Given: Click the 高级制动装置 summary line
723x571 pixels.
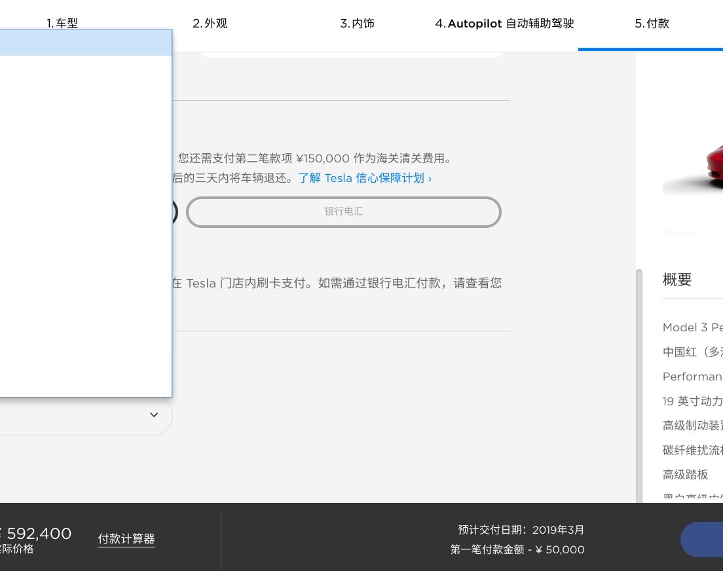Looking at the screenshot, I should click(x=693, y=425).
